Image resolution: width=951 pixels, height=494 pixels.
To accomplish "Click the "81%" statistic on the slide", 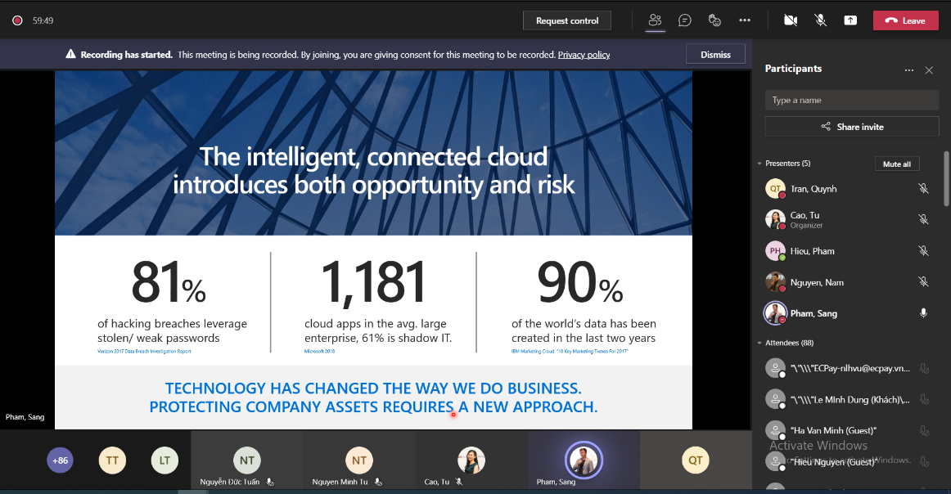I will (x=169, y=282).
